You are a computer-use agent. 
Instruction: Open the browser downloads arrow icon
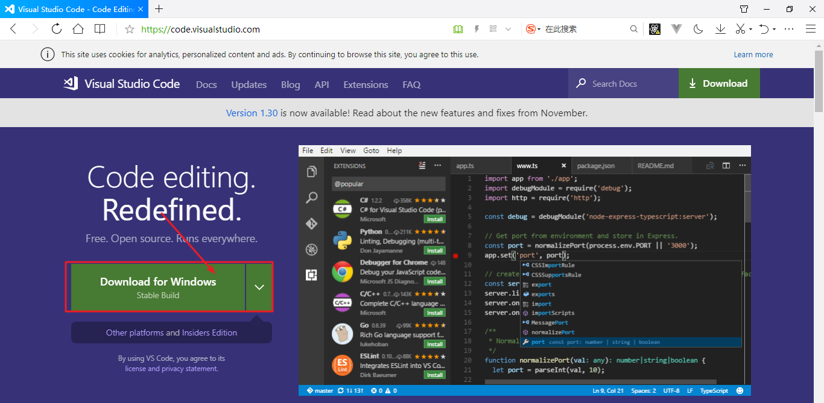click(x=720, y=29)
